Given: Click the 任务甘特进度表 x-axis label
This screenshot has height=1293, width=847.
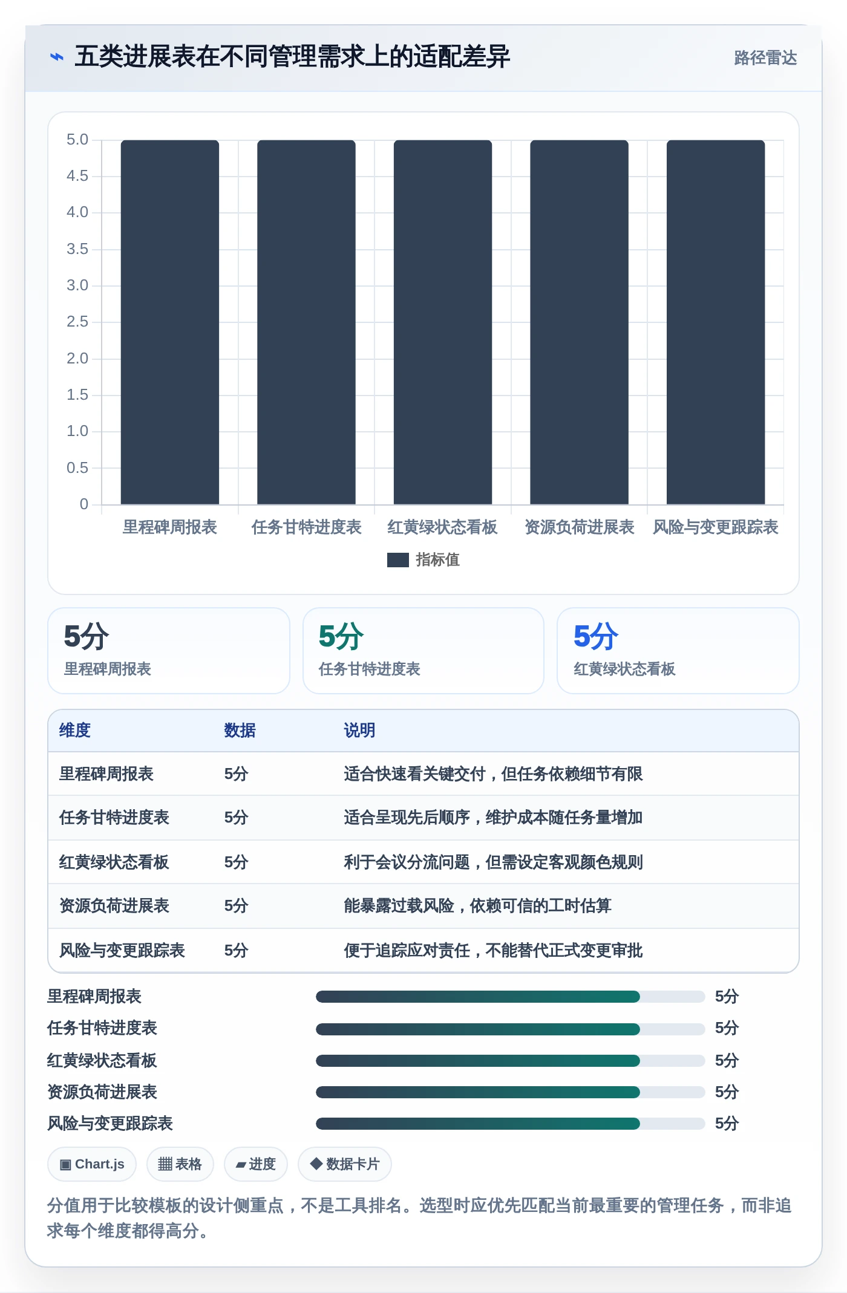Looking at the screenshot, I should (x=306, y=527).
